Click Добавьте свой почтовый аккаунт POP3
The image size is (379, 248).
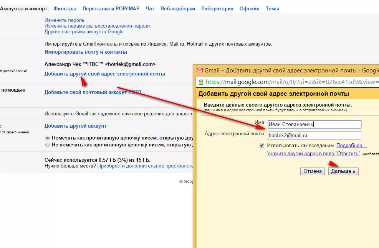93,92
